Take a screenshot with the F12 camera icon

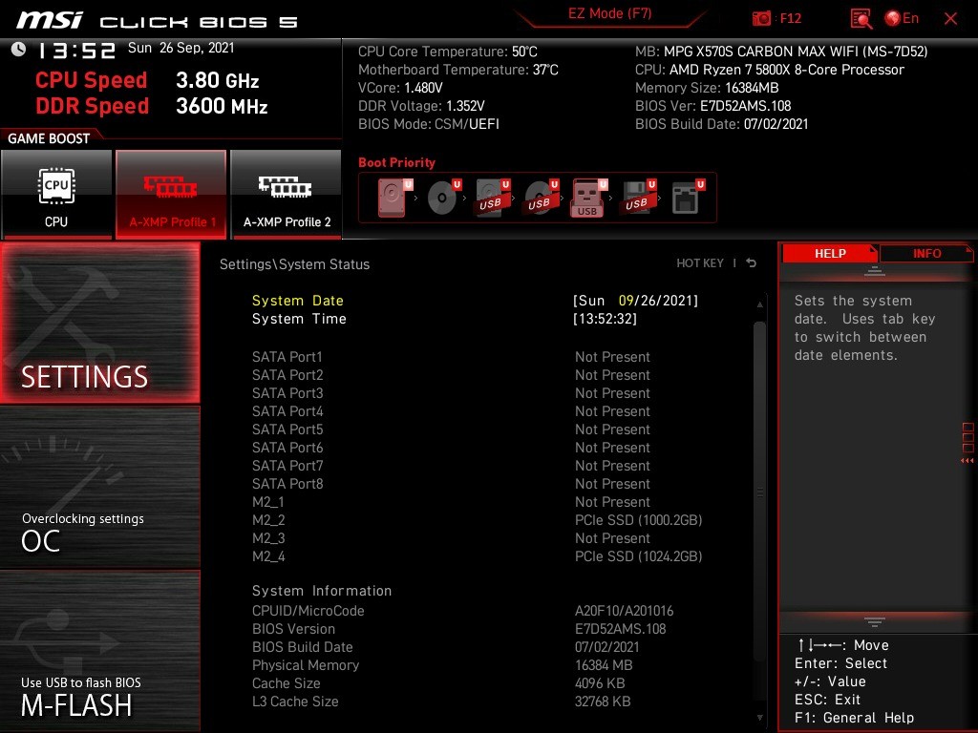coord(762,18)
